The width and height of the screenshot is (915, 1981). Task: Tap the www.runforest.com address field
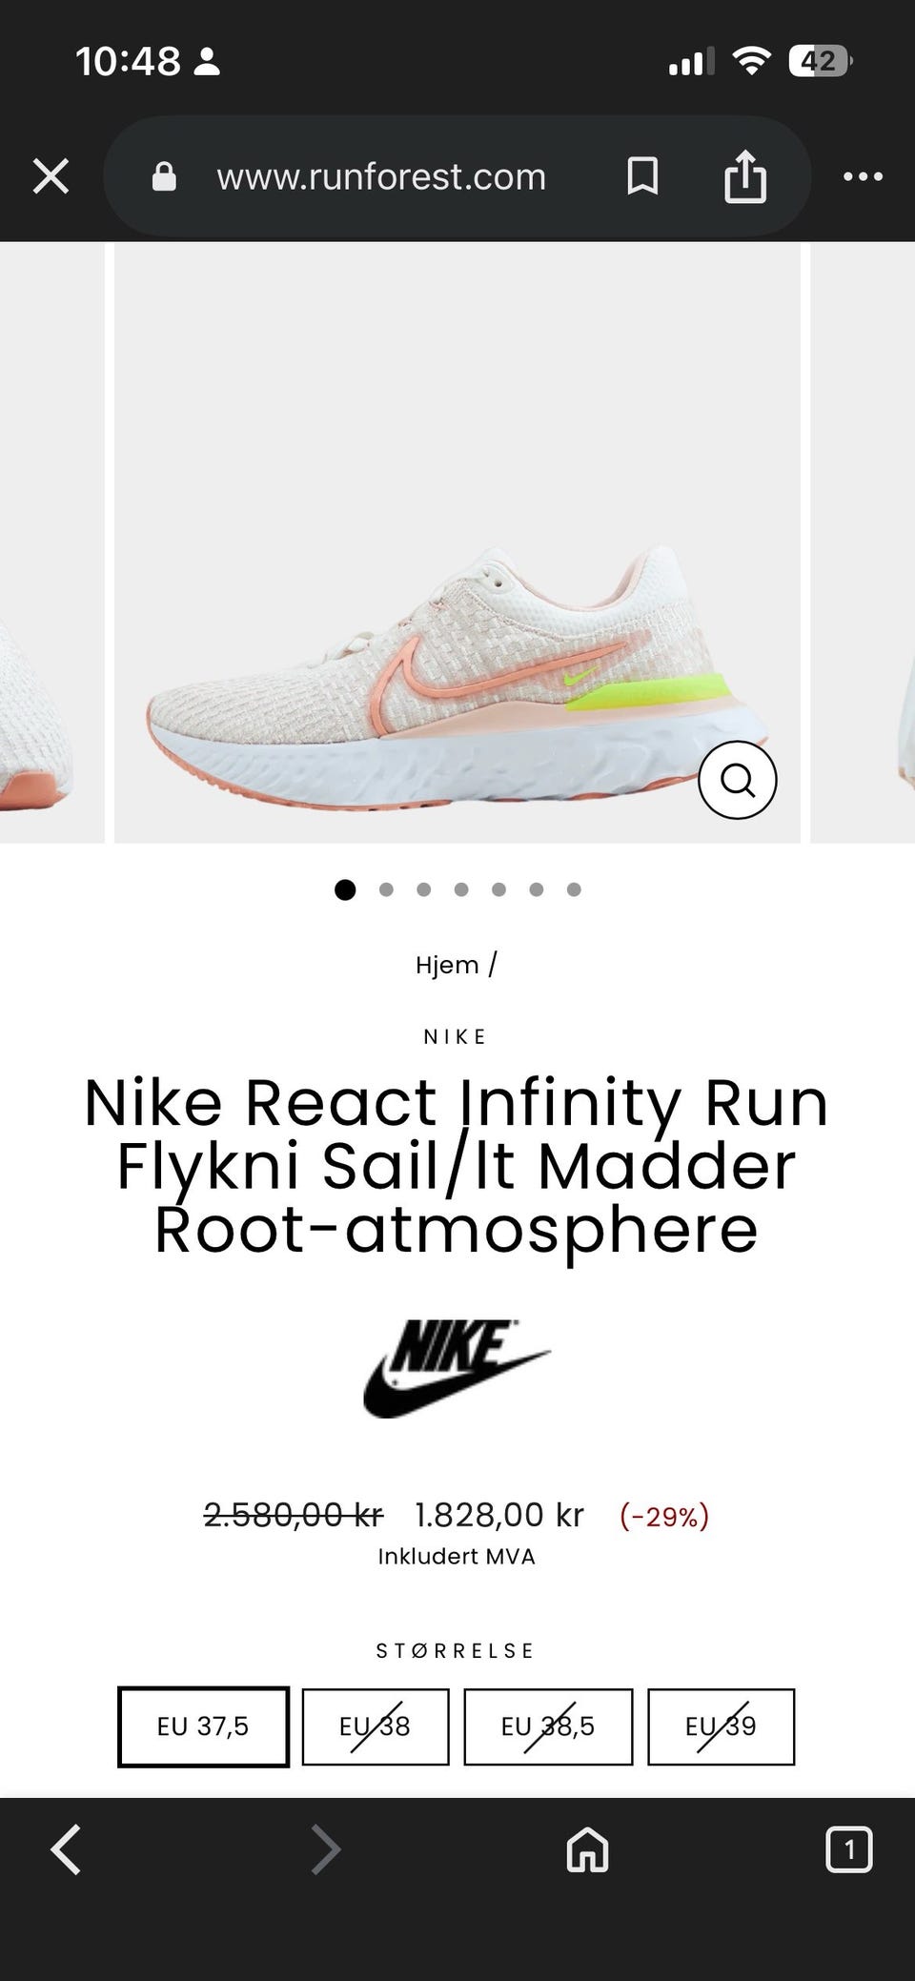tap(381, 176)
